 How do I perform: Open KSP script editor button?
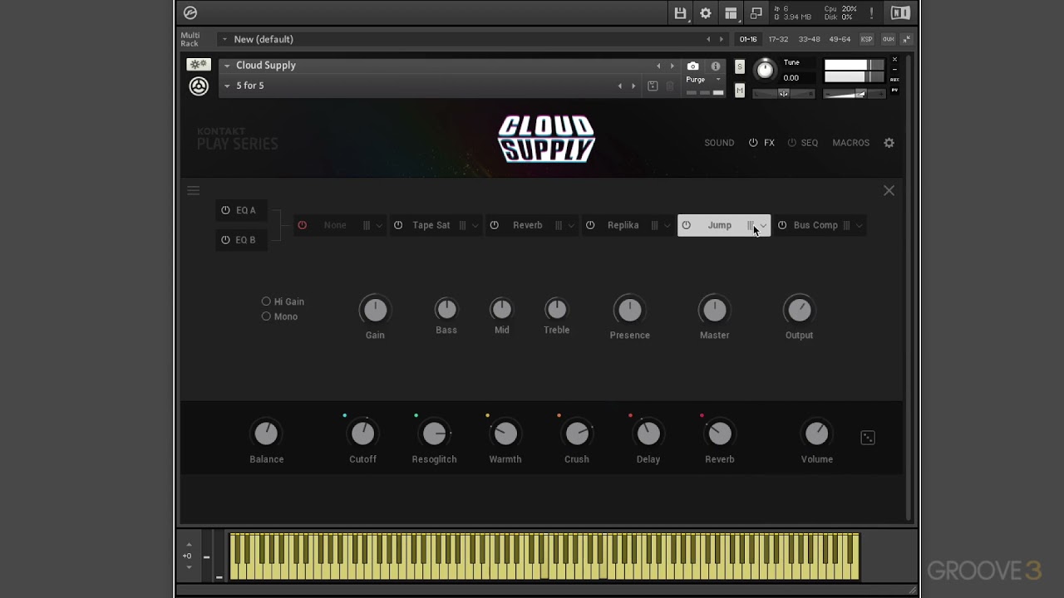point(867,39)
